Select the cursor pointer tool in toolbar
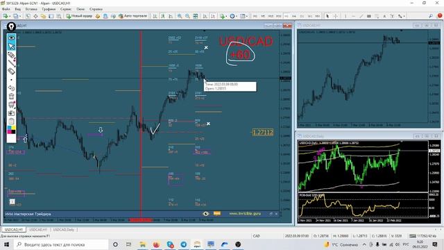The image size is (444, 250). point(327,16)
